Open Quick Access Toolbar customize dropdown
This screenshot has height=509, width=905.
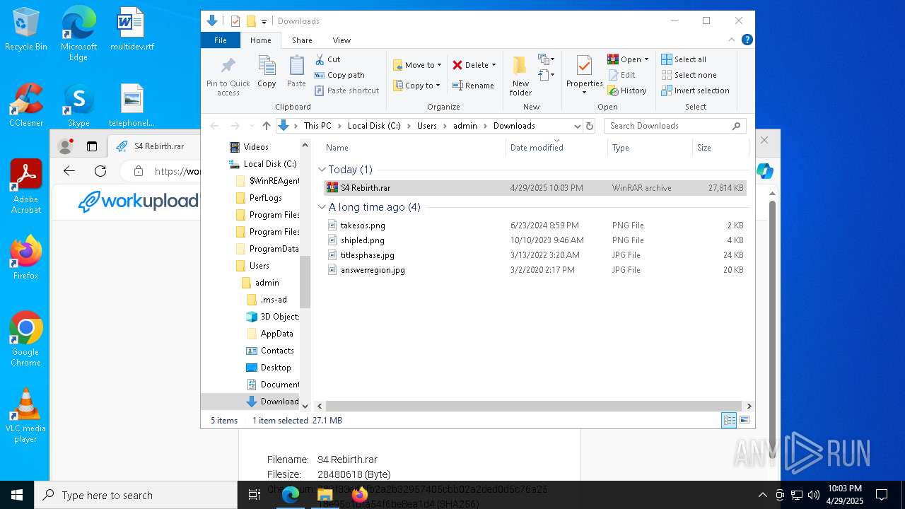point(264,21)
